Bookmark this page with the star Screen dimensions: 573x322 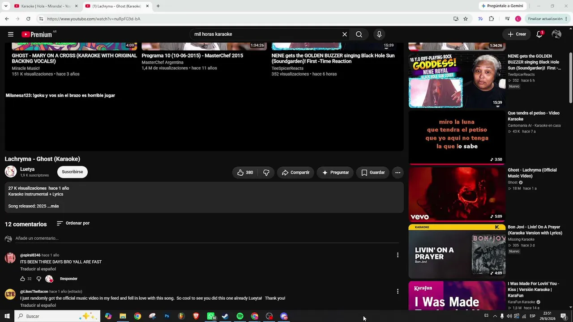(x=466, y=19)
